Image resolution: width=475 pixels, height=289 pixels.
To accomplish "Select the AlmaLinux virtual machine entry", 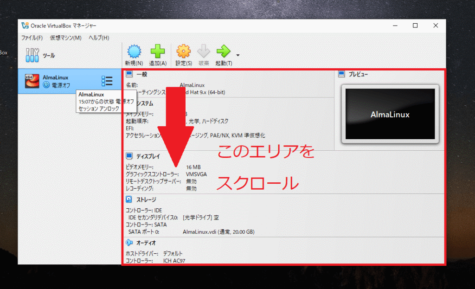I will pyautogui.click(x=70, y=81).
